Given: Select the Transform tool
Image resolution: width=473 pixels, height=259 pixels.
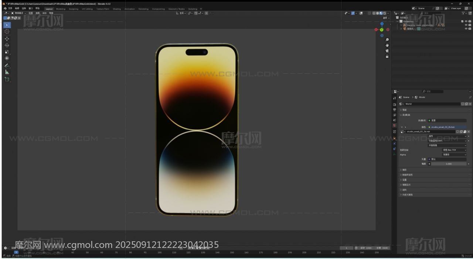Looking at the screenshot, I should [7, 58].
